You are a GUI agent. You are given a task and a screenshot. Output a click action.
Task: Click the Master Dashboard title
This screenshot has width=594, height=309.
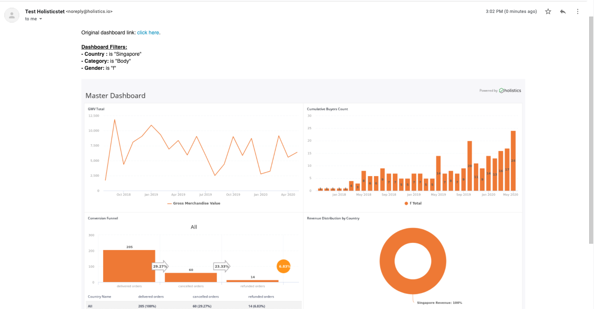(115, 96)
